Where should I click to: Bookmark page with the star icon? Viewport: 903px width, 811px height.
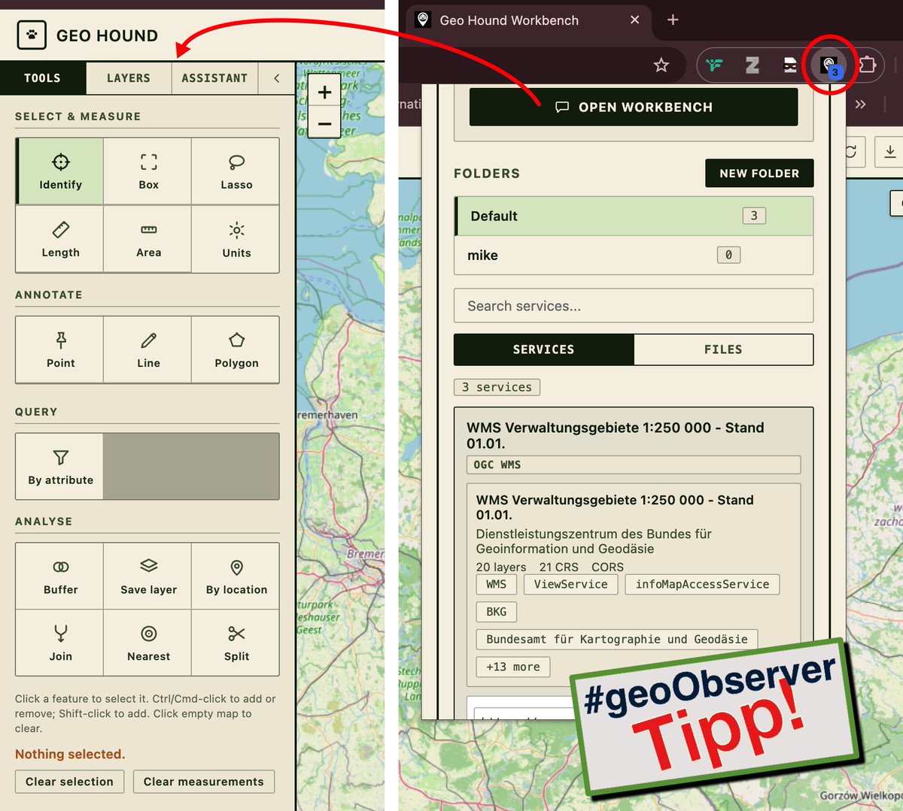coord(661,65)
